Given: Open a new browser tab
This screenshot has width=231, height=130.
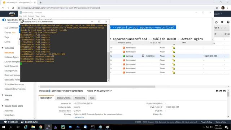Looking at the screenshot, I should [x=40, y=3].
